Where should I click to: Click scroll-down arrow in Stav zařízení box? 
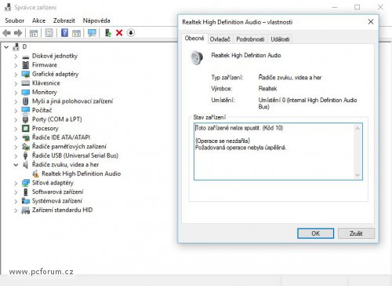click(x=358, y=175)
